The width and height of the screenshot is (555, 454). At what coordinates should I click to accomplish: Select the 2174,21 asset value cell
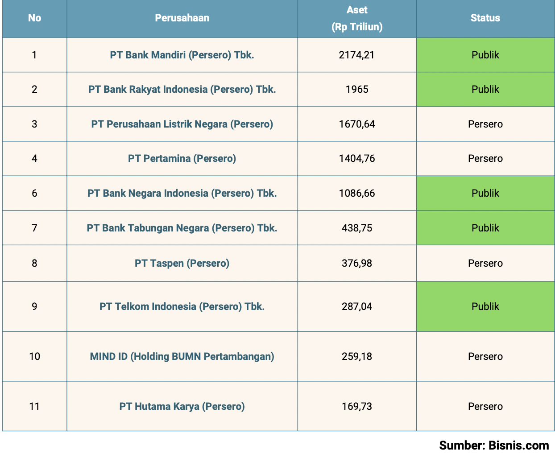[x=357, y=55]
